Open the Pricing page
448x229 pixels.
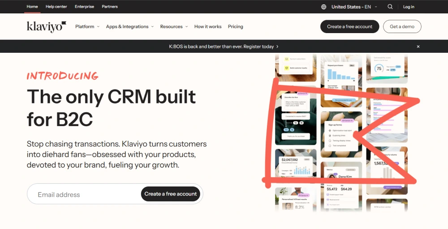236,26
